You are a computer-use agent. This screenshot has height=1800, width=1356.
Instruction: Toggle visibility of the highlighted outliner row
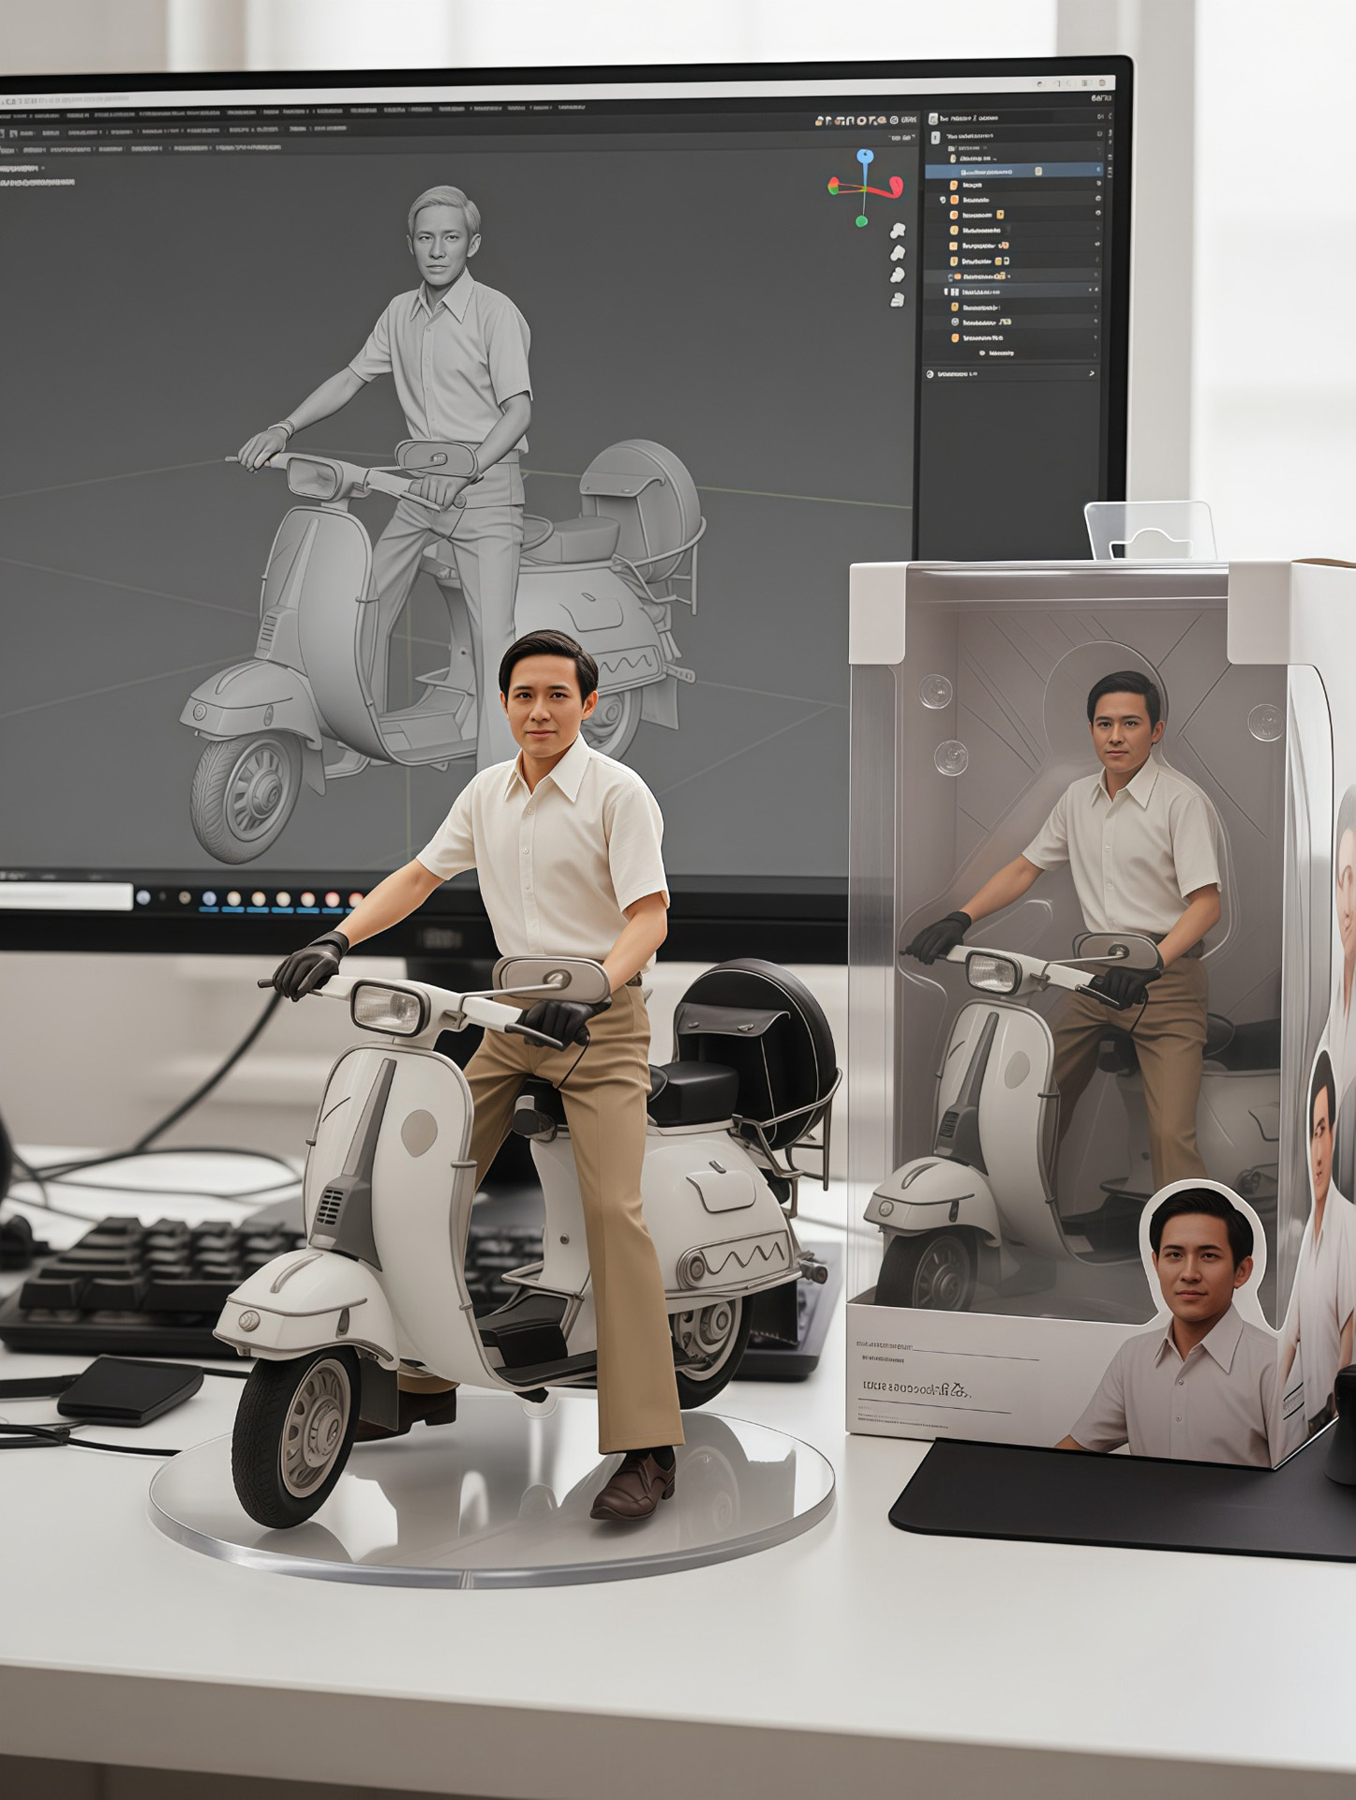point(1098,171)
